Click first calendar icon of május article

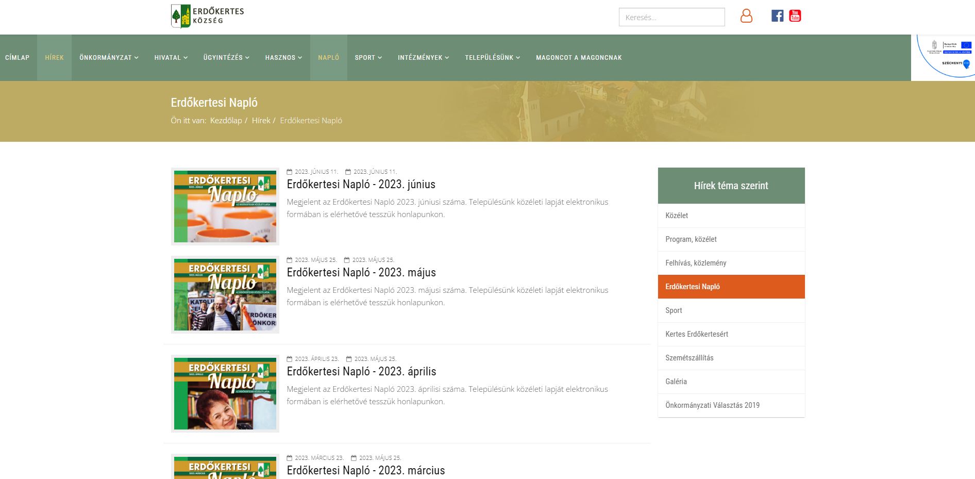[x=289, y=260]
